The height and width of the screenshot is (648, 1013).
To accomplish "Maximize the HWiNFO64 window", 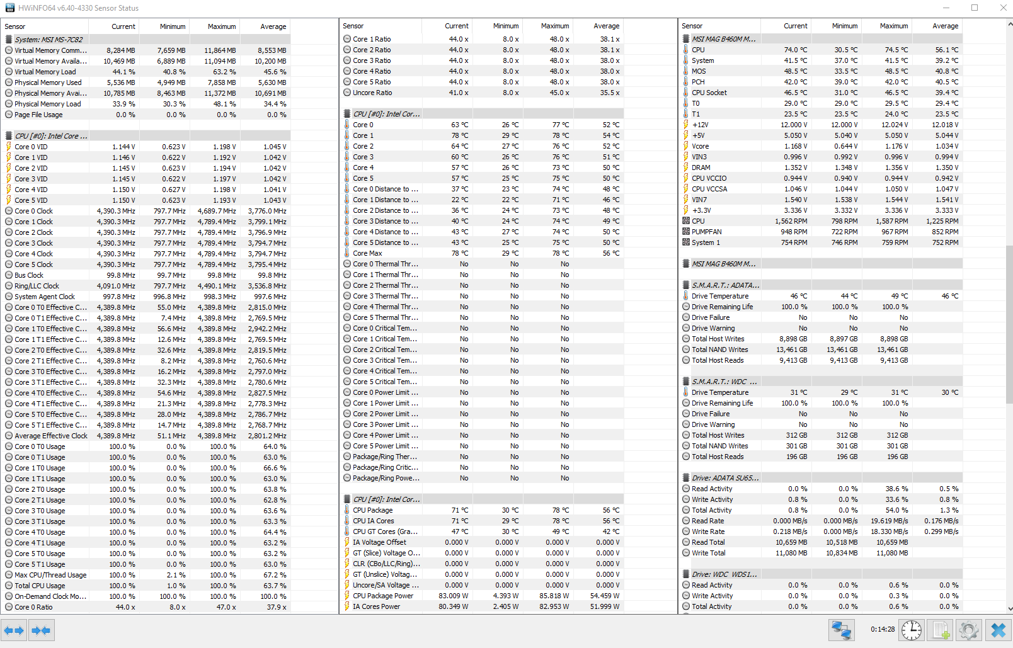I will click(974, 8).
